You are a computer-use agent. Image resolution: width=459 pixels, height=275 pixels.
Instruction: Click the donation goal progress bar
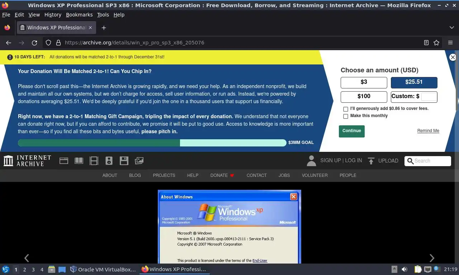click(152, 143)
